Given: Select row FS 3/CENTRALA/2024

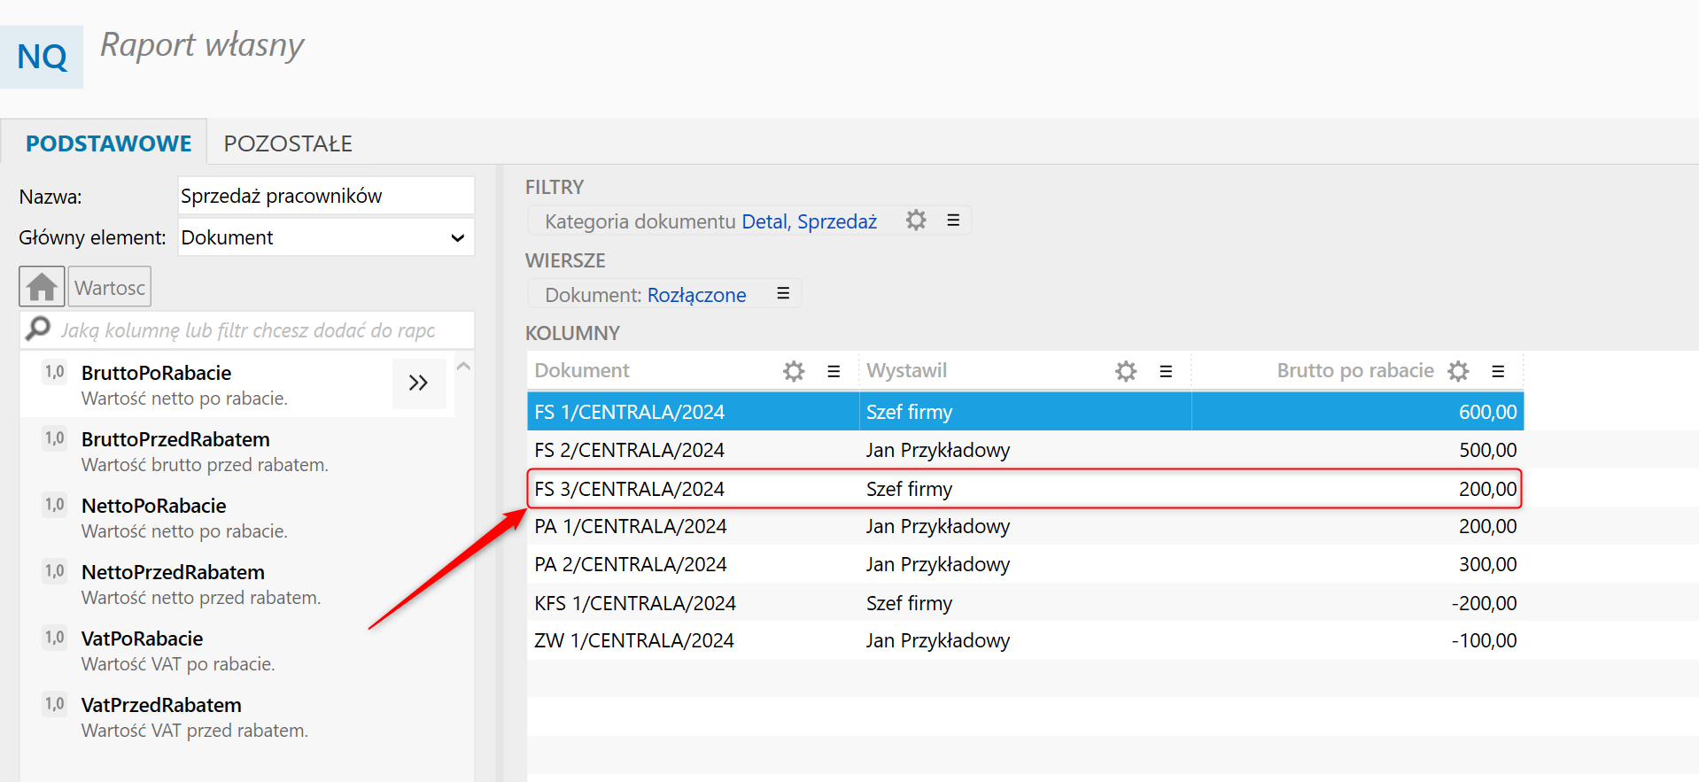Looking at the screenshot, I should pos(1025,489).
